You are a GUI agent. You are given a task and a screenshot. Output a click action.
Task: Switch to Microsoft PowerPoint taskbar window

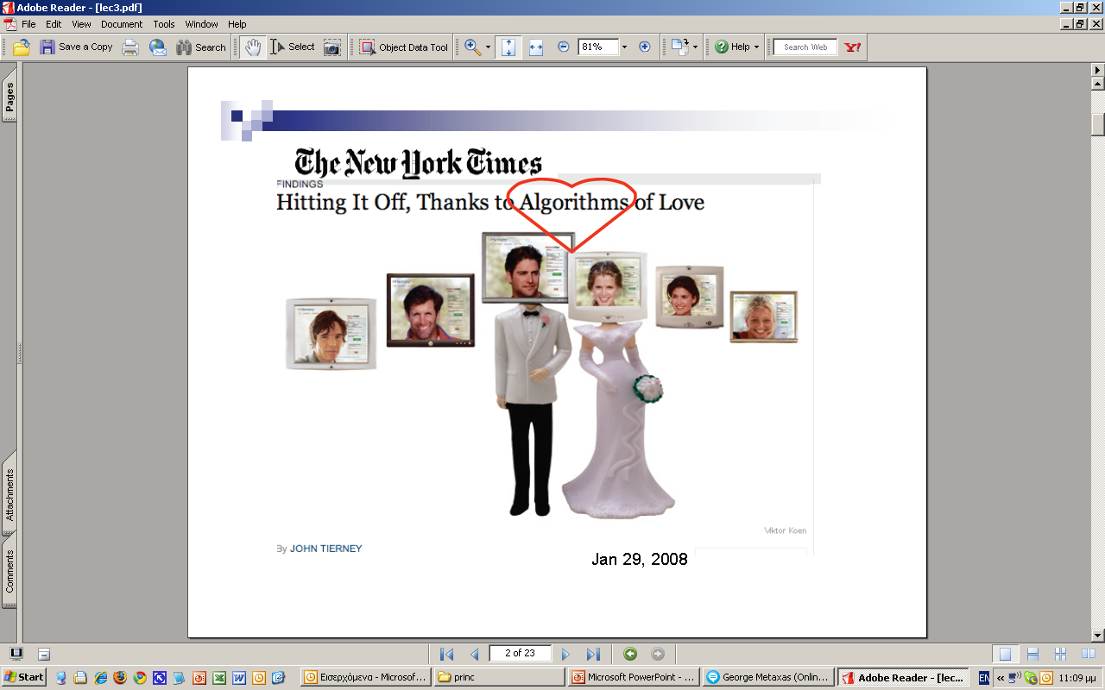pos(633,677)
